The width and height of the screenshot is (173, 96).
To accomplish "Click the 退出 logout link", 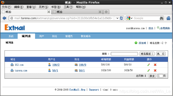I will pos(150,28).
